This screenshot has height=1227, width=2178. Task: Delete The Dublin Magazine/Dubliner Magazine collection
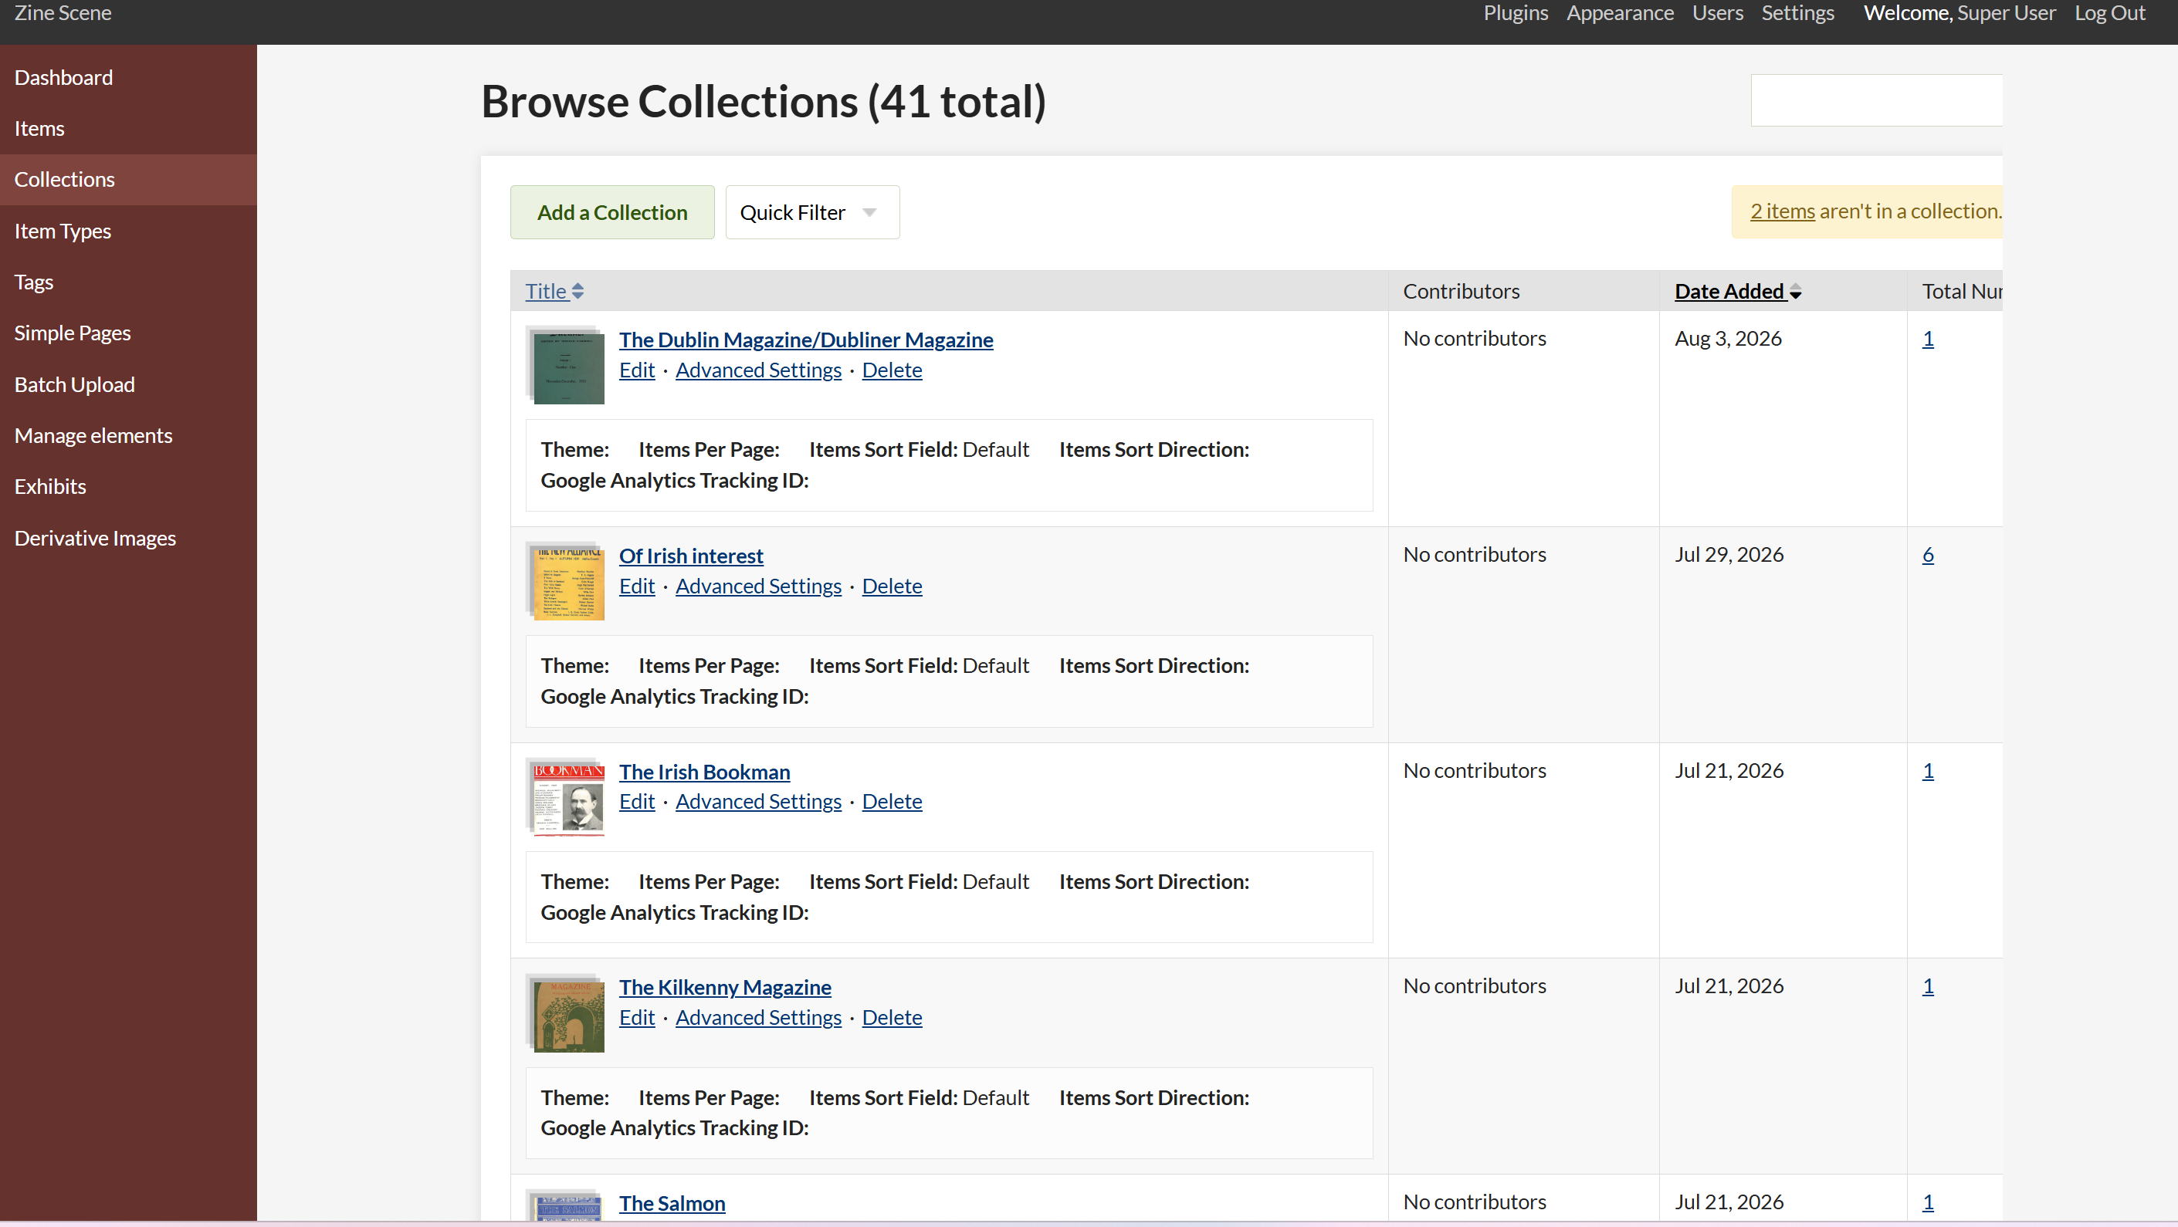[x=892, y=370]
